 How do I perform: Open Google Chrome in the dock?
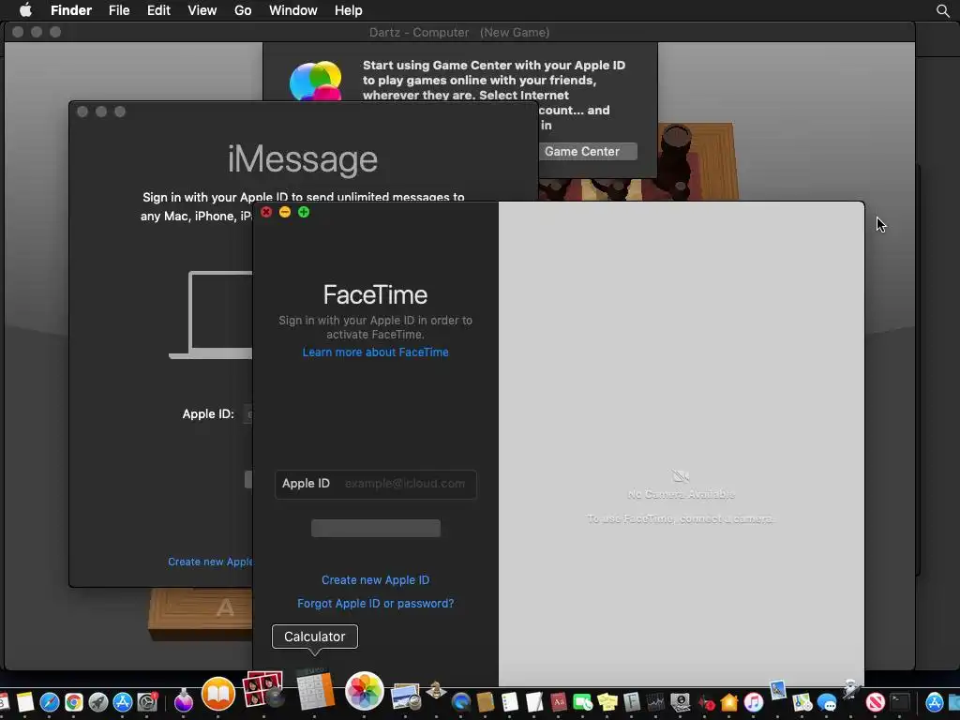[x=74, y=702]
